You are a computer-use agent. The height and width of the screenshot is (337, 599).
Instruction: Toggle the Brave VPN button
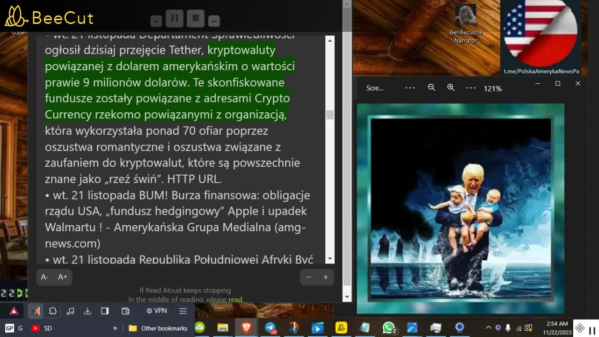pyautogui.click(x=157, y=311)
